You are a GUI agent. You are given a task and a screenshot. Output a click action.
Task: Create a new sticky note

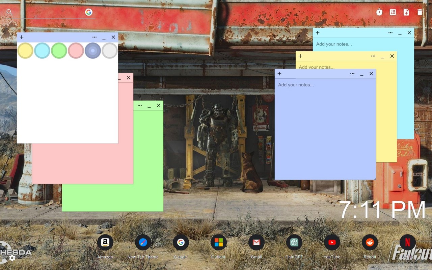pyautogui.click(x=406, y=12)
